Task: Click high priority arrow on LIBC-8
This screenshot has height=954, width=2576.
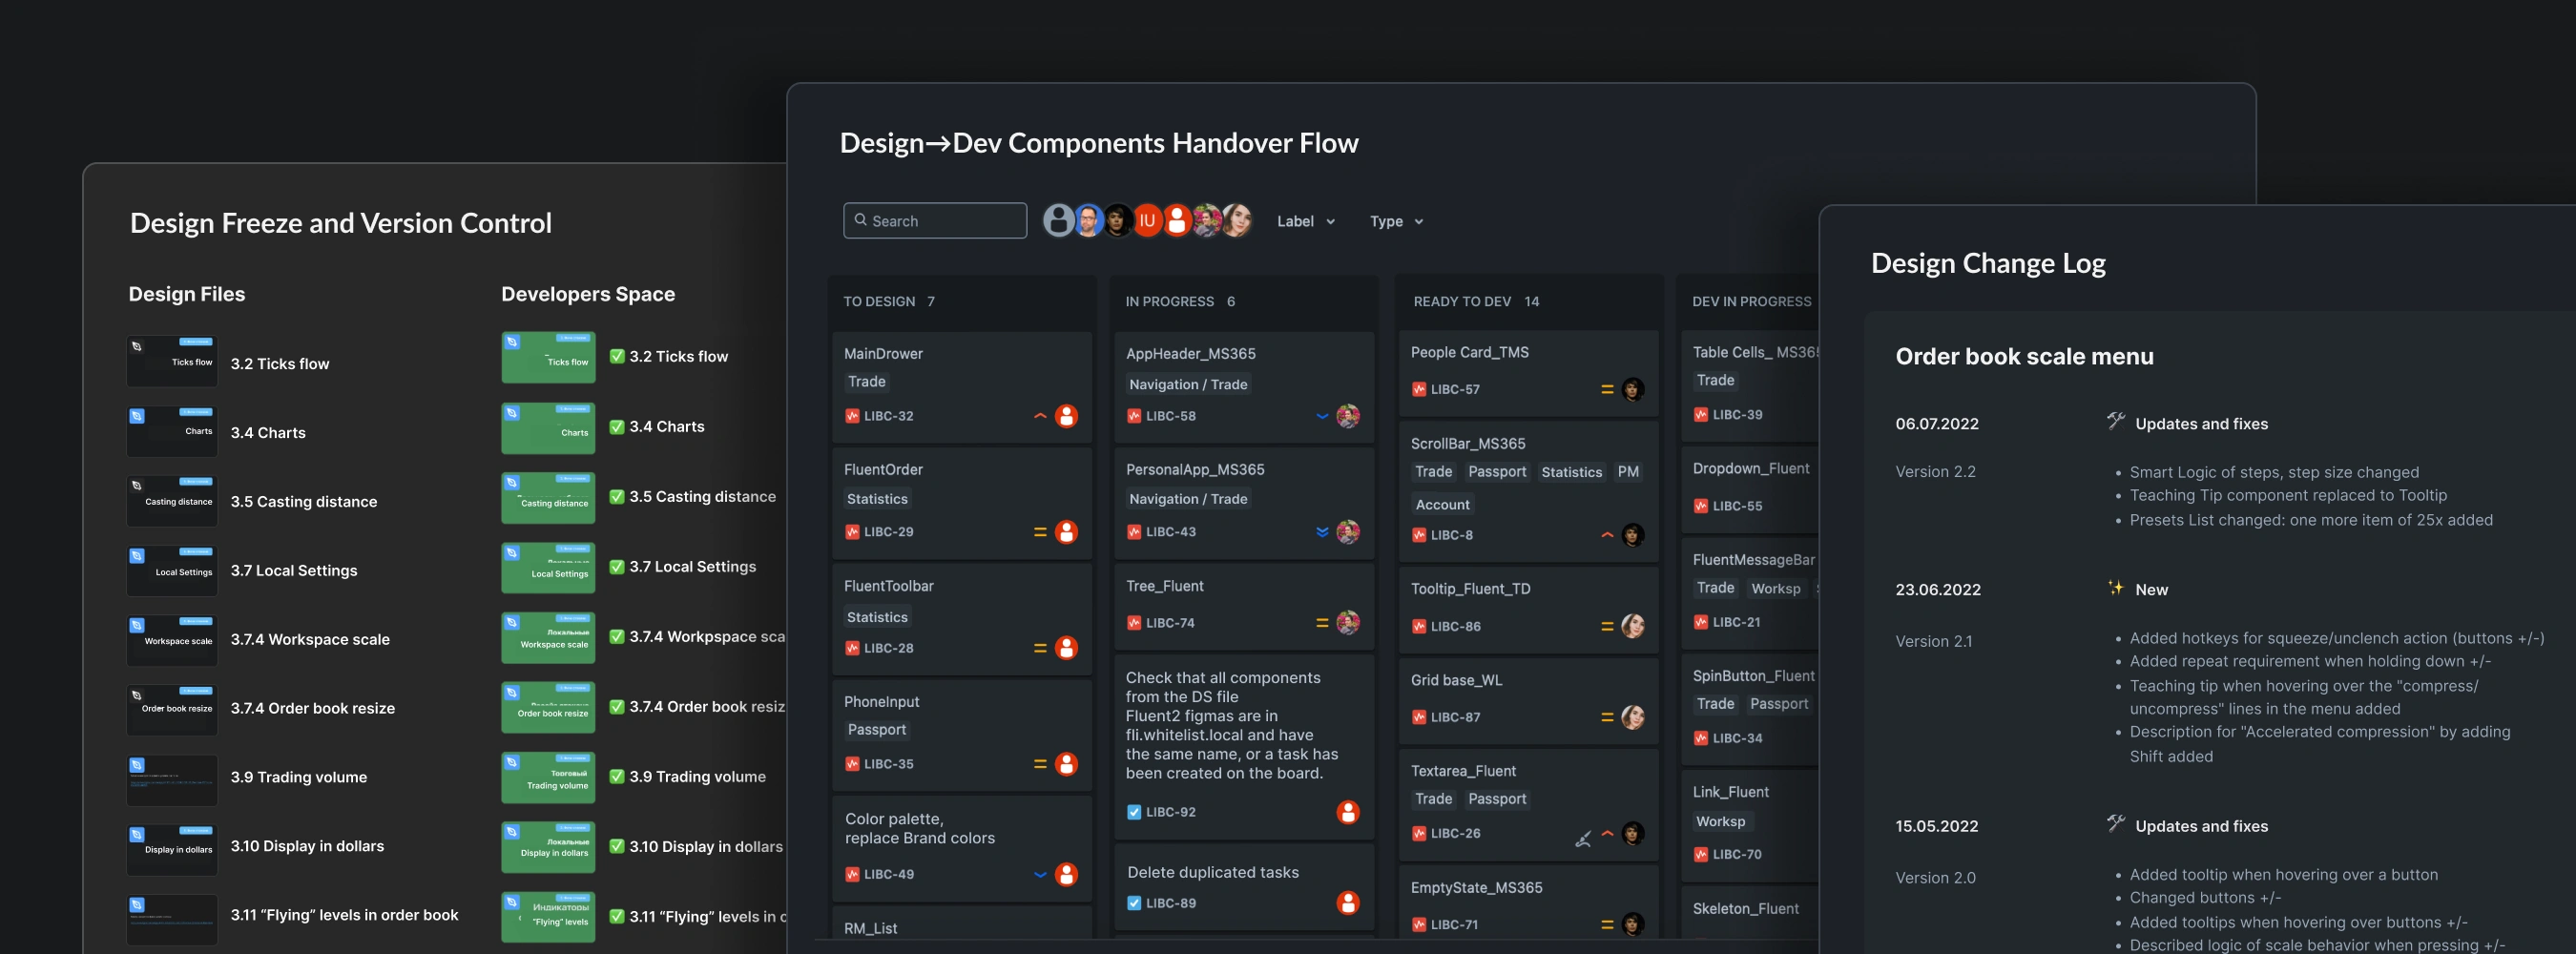Action: (1607, 535)
